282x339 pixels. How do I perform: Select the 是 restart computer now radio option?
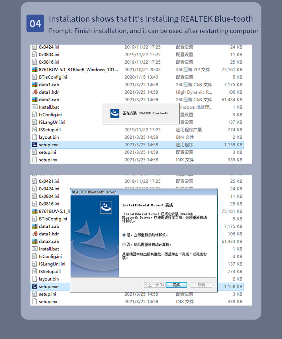tap(124, 235)
